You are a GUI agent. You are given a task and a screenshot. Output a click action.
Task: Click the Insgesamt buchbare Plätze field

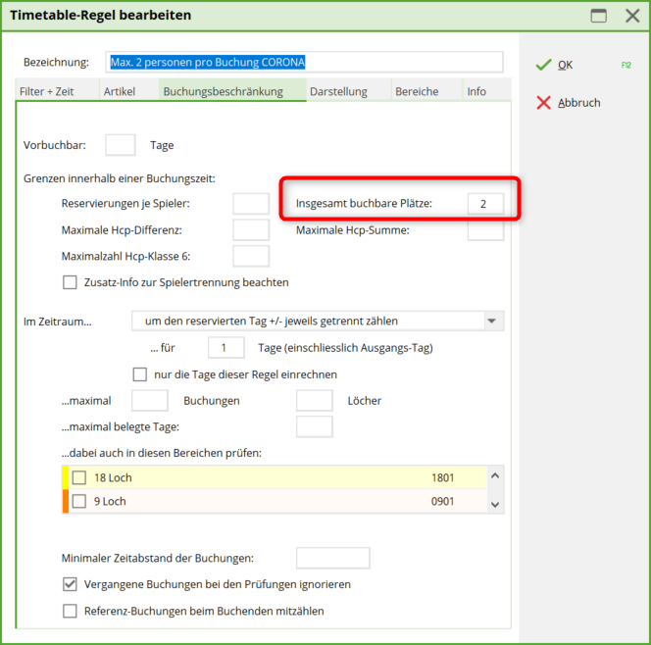(x=484, y=204)
